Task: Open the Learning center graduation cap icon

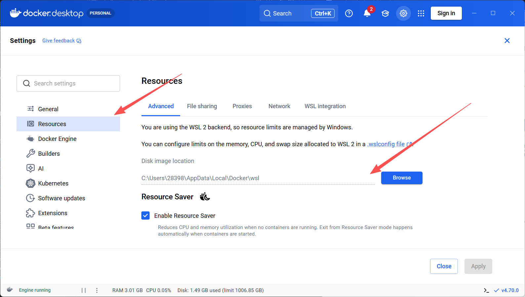Action: coord(385,13)
